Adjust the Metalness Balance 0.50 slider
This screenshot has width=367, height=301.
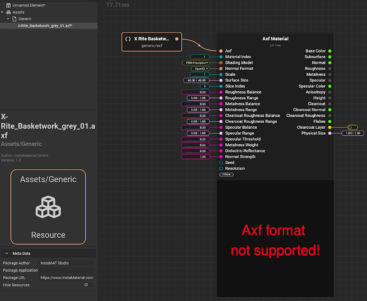195,104
